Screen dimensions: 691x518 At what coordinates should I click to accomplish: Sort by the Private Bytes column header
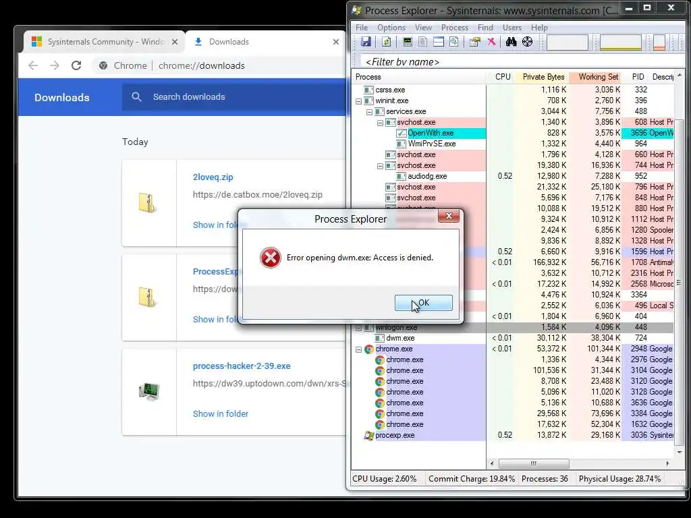click(543, 77)
